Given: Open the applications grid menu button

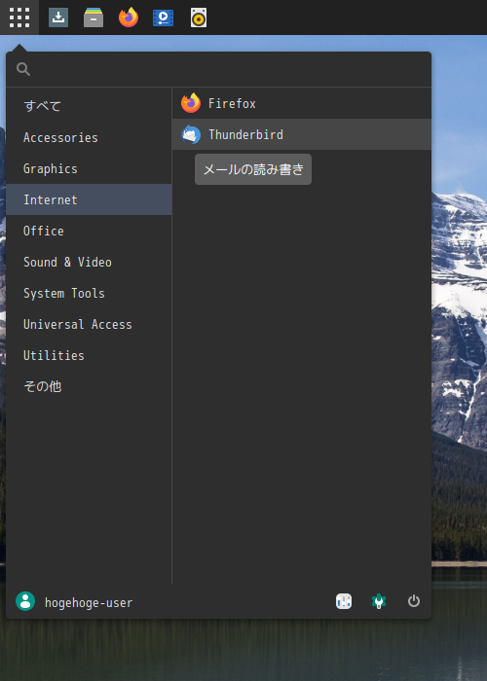Looking at the screenshot, I should coord(19,18).
